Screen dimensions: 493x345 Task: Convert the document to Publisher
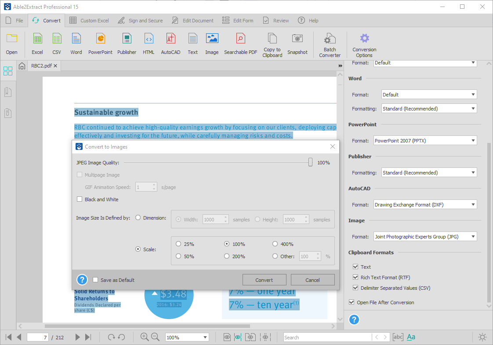(x=127, y=43)
